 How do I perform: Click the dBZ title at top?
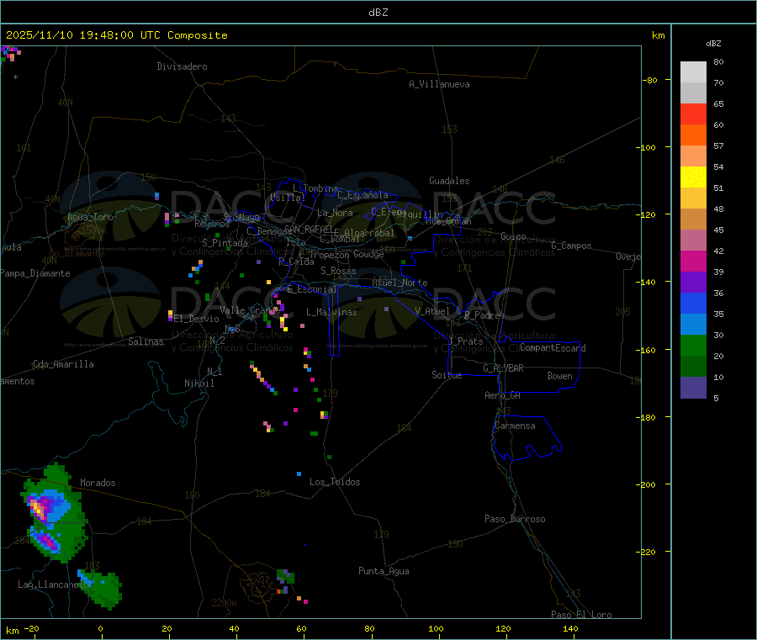pyautogui.click(x=378, y=13)
